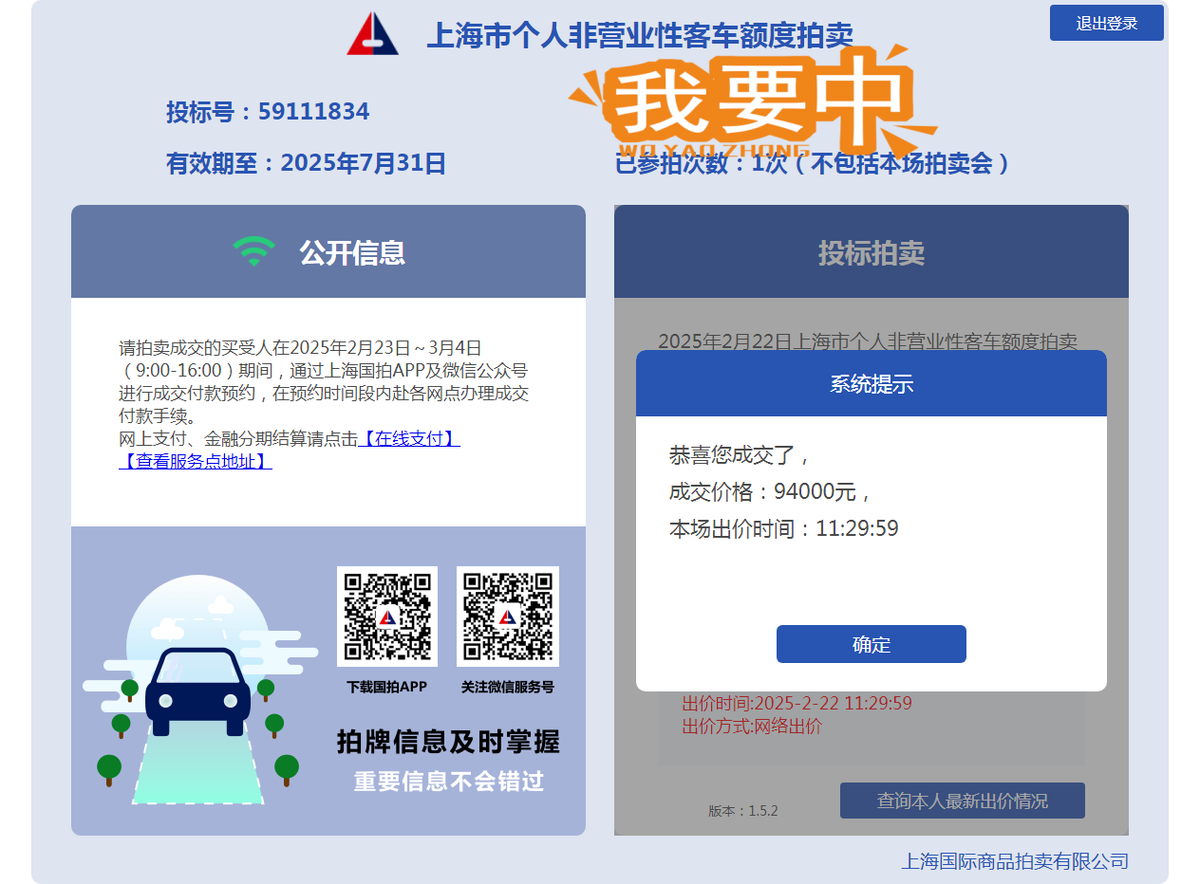Select the 公开信息 panel header

(x=328, y=252)
